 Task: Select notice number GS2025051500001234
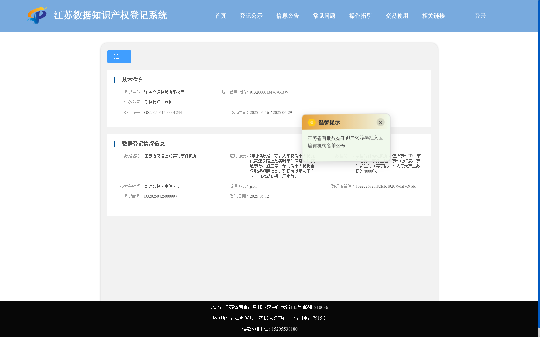tap(163, 113)
